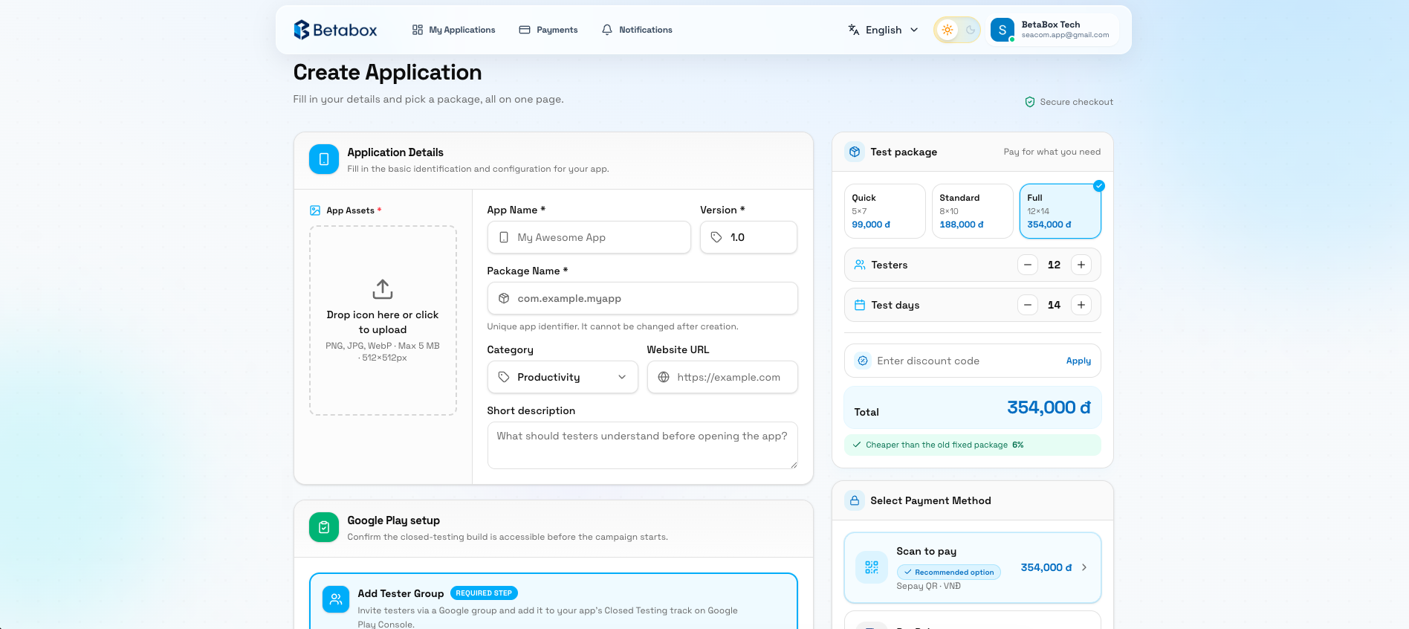Click the translate language icon
This screenshot has width=1409, height=629.
[854, 30]
